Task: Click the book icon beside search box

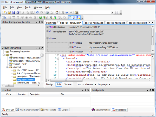Action: [x=117, y=12]
